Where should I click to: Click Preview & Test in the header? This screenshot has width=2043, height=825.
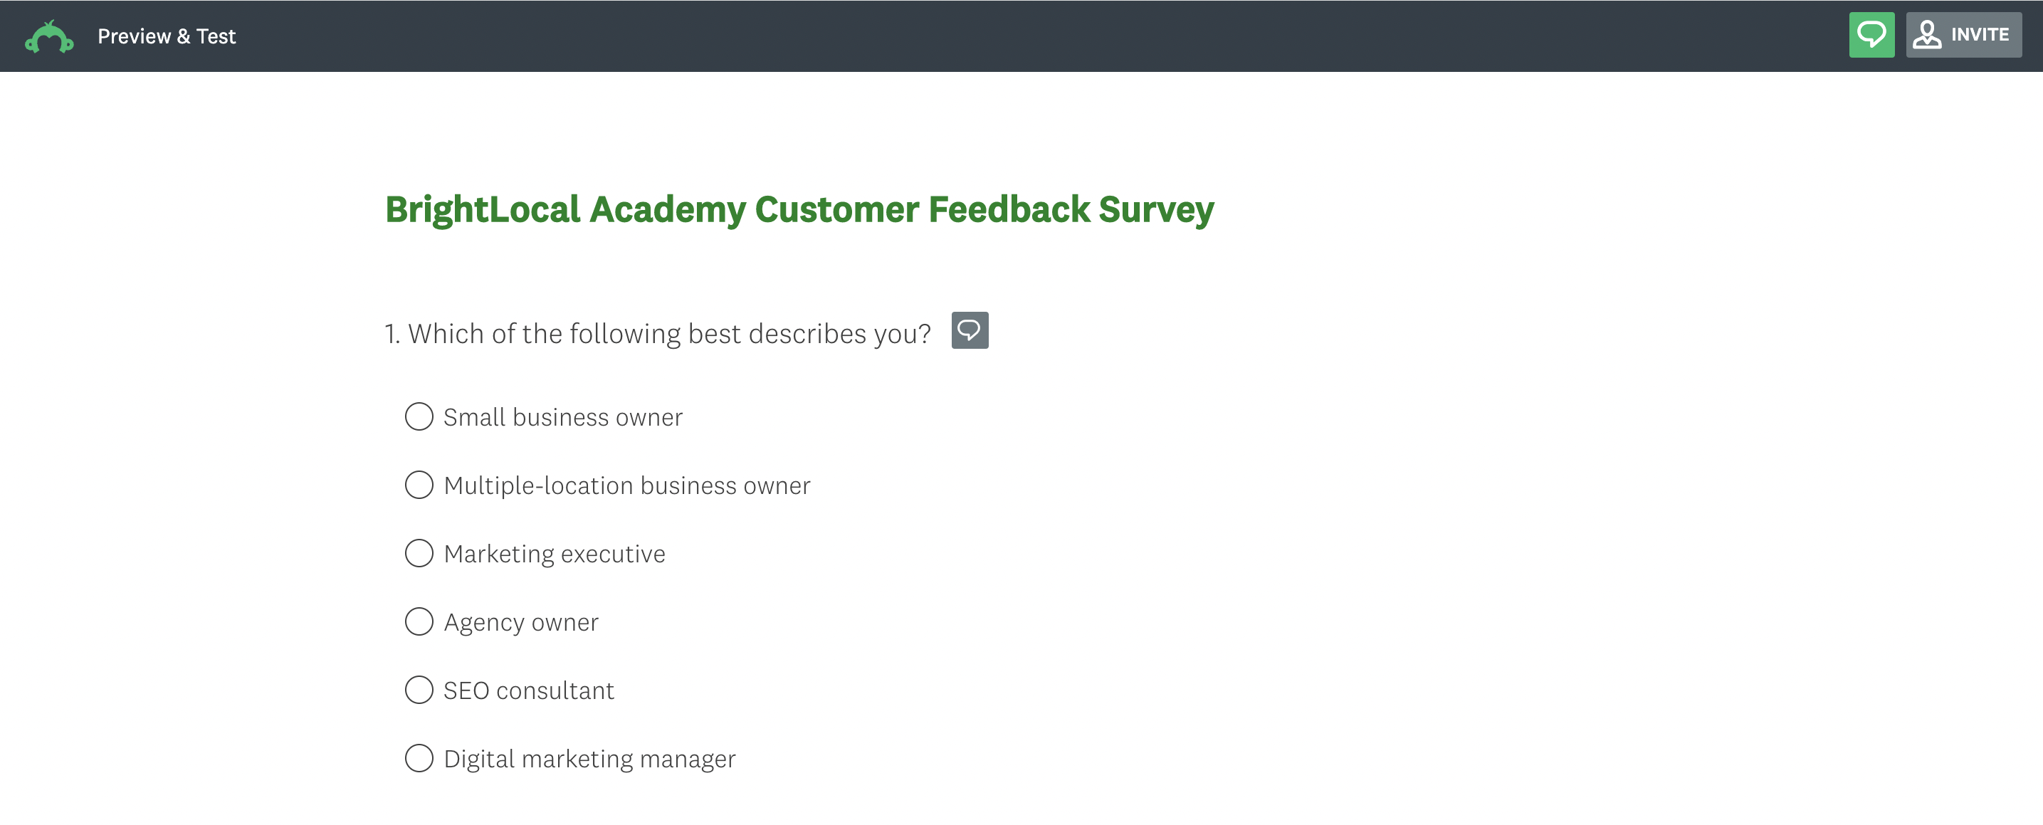click(x=167, y=36)
